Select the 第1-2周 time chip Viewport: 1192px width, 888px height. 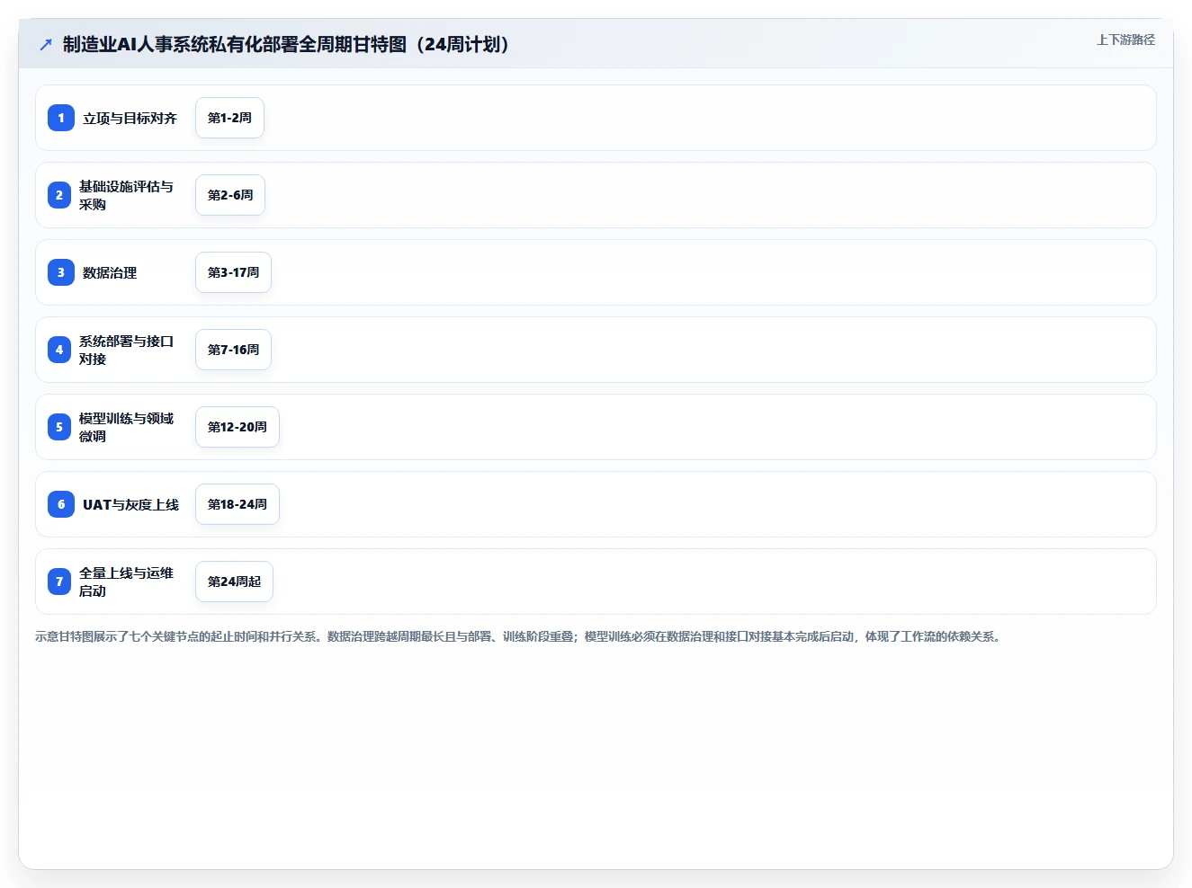229,118
